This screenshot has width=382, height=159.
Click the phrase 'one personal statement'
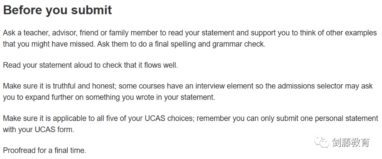[x=340, y=119]
